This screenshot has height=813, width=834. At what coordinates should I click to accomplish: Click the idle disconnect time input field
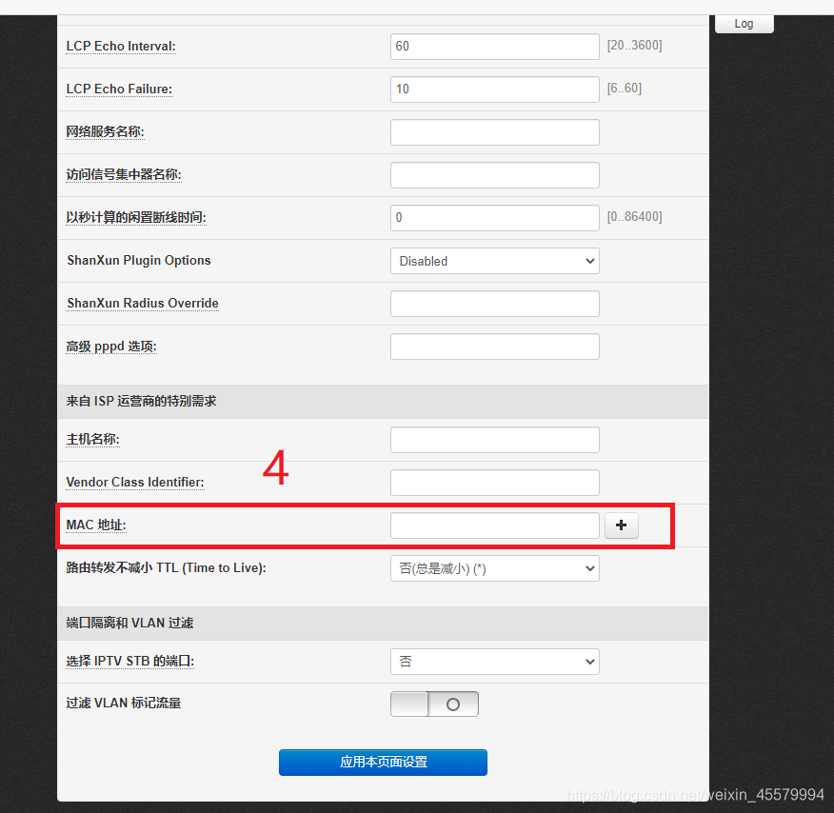pyautogui.click(x=495, y=218)
